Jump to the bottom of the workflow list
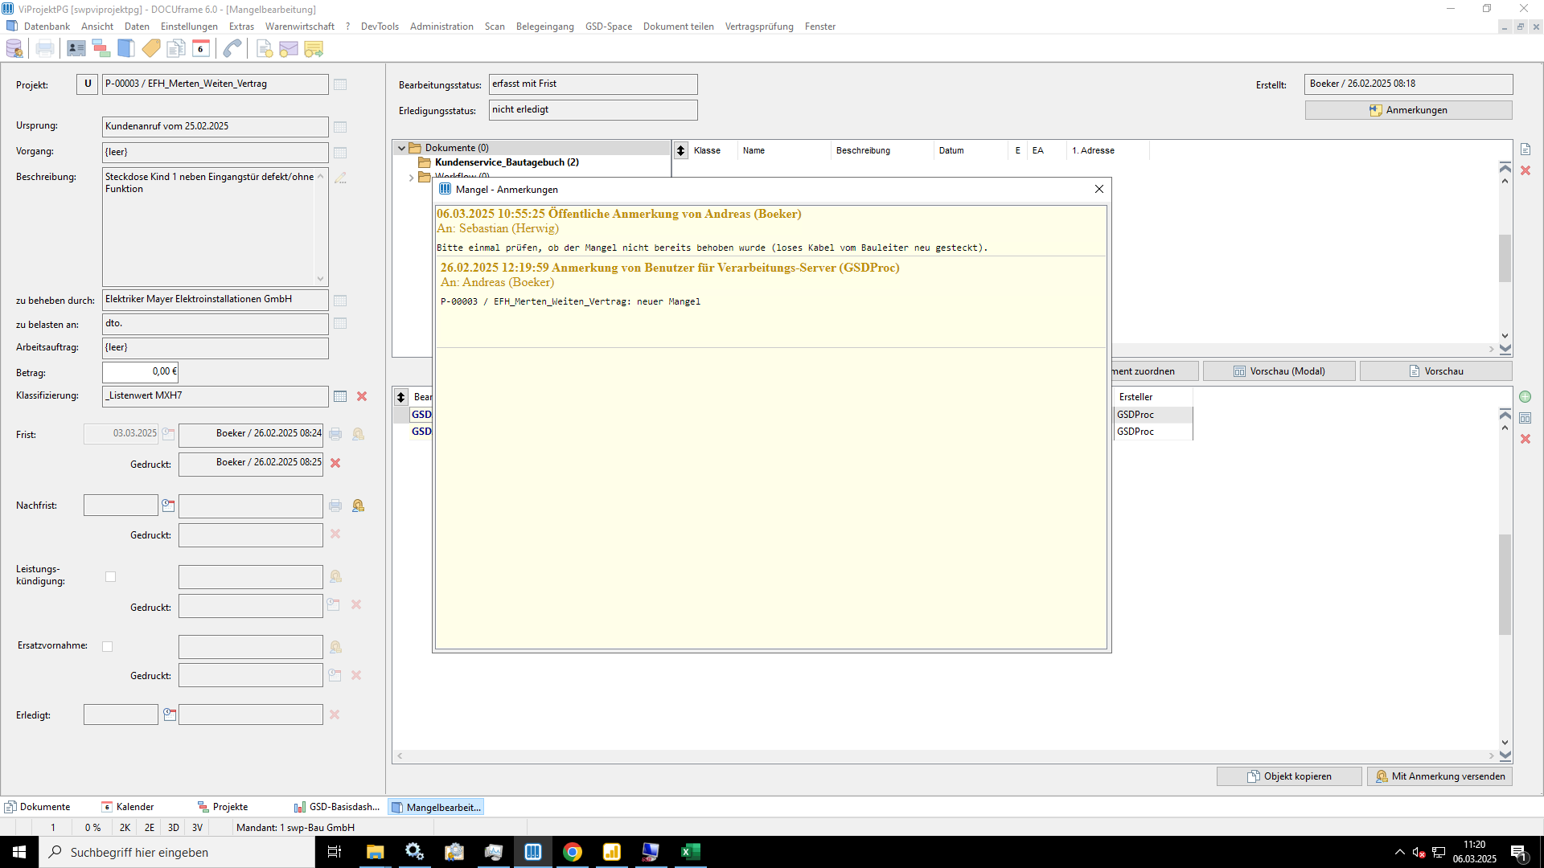The width and height of the screenshot is (1544, 868). tap(1505, 755)
